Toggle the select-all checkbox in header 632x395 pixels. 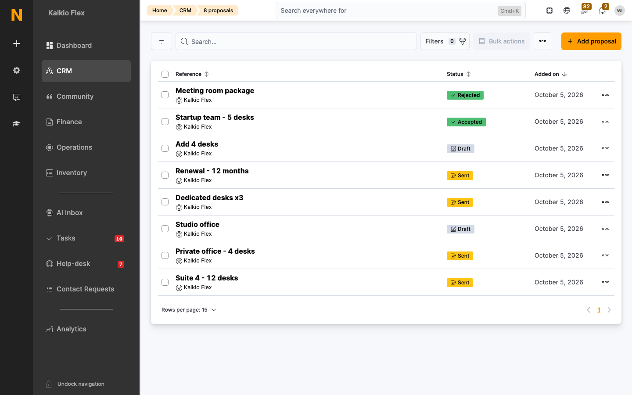[x=165, y=74]
